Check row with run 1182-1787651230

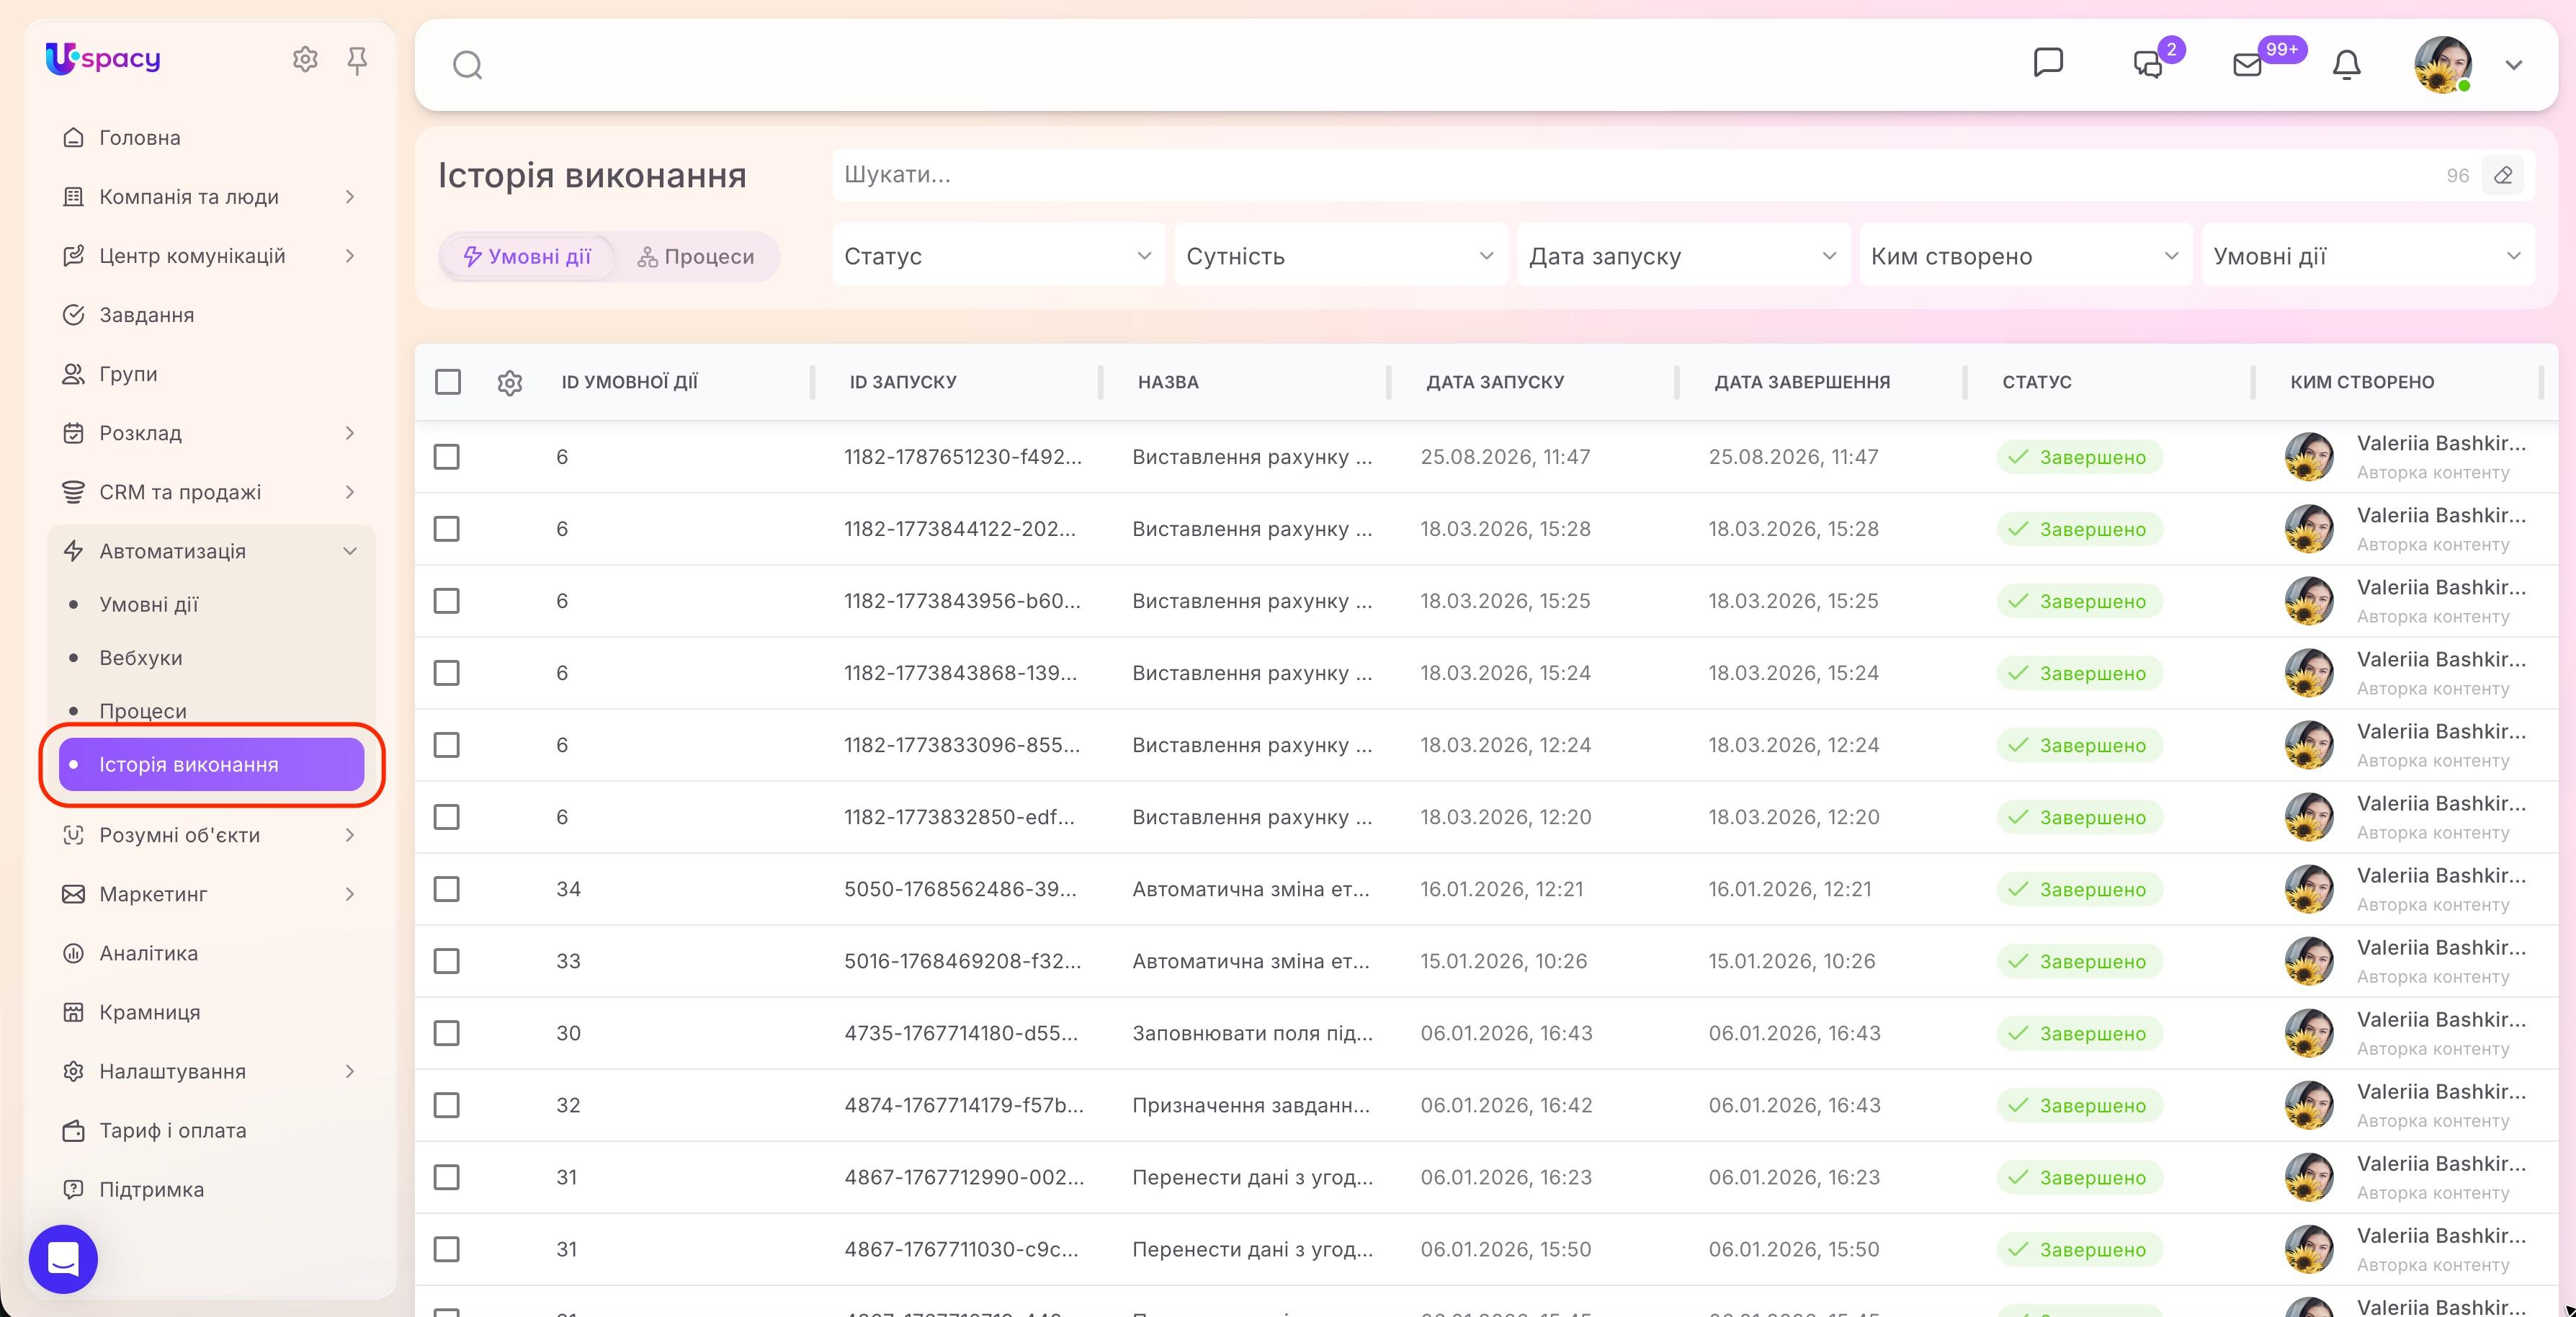click(447, 457)
